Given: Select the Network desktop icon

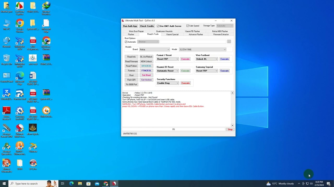Looking at the screenshot, I should (7, 42).
